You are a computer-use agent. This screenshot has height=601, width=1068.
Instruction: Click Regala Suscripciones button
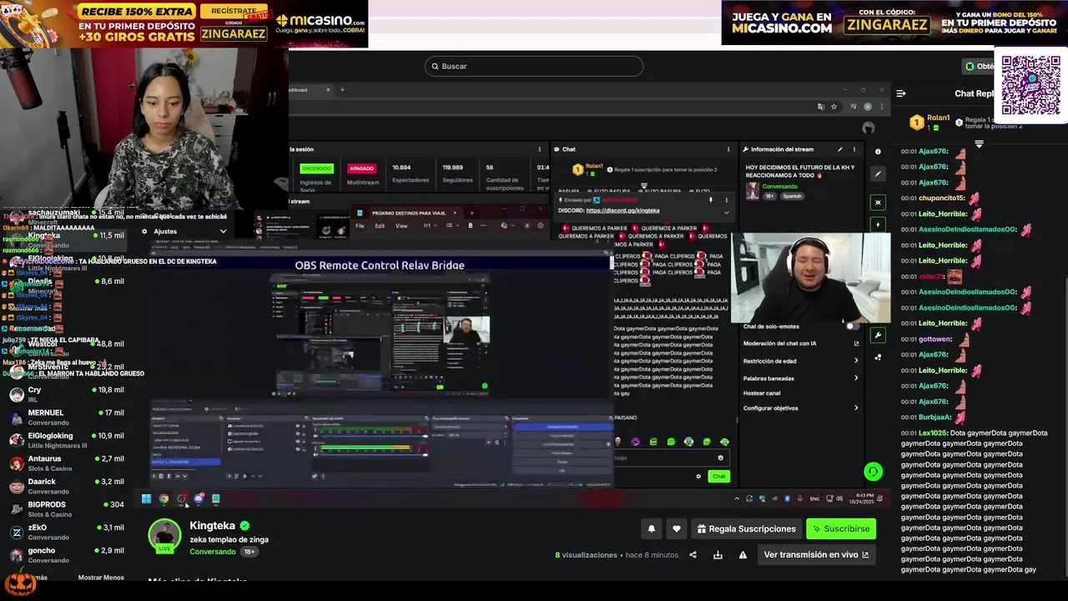tap(747, 528)
